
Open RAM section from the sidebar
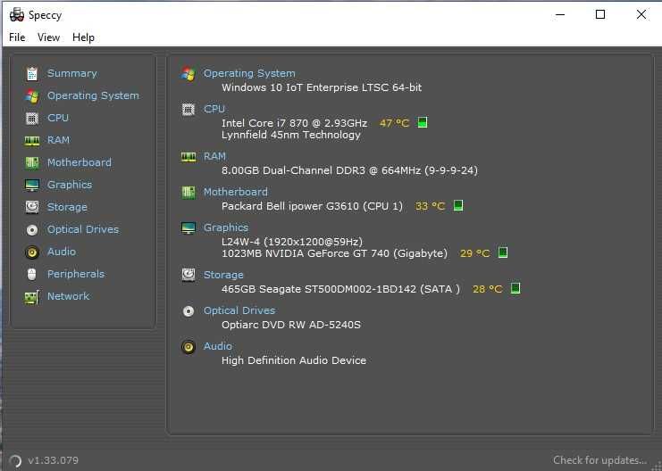coord(59,140)
